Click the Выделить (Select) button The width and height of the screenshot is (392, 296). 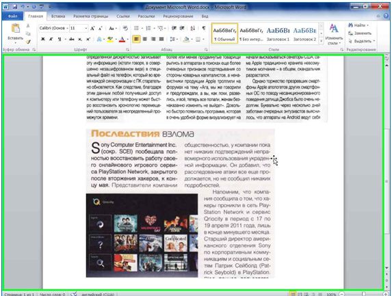click(361, 41)
